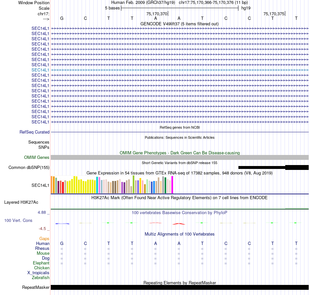Image resolution: width=309 pixels, height=295 pixels.
Task: Click the 'Layered H3K27Ac' track label
Action: tap(21, 202)
